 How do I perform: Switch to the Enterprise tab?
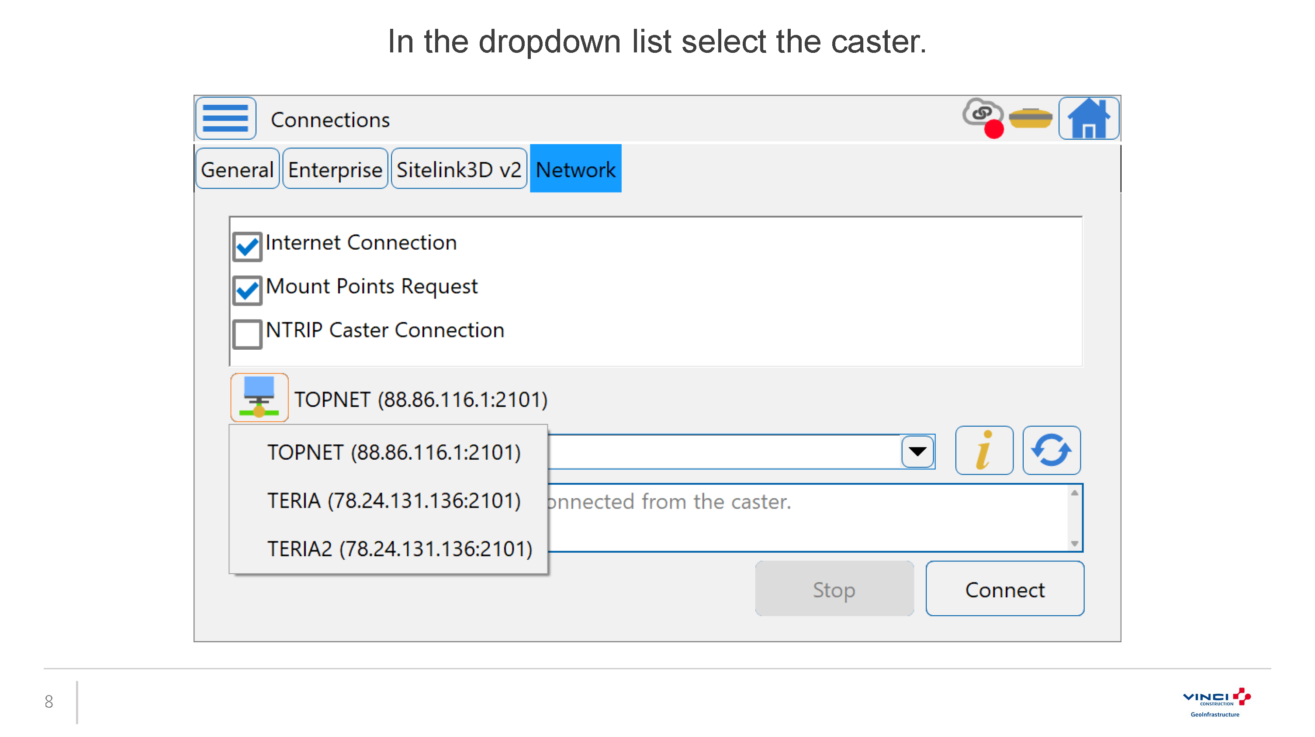pos(335,169)
